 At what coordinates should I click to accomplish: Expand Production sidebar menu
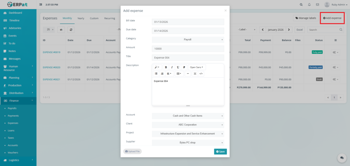18,85
